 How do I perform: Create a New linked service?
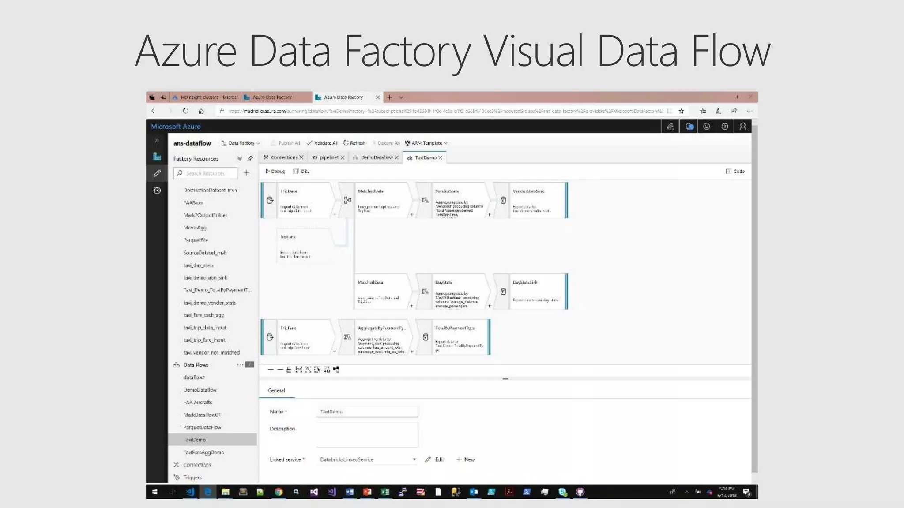[465, 459]
